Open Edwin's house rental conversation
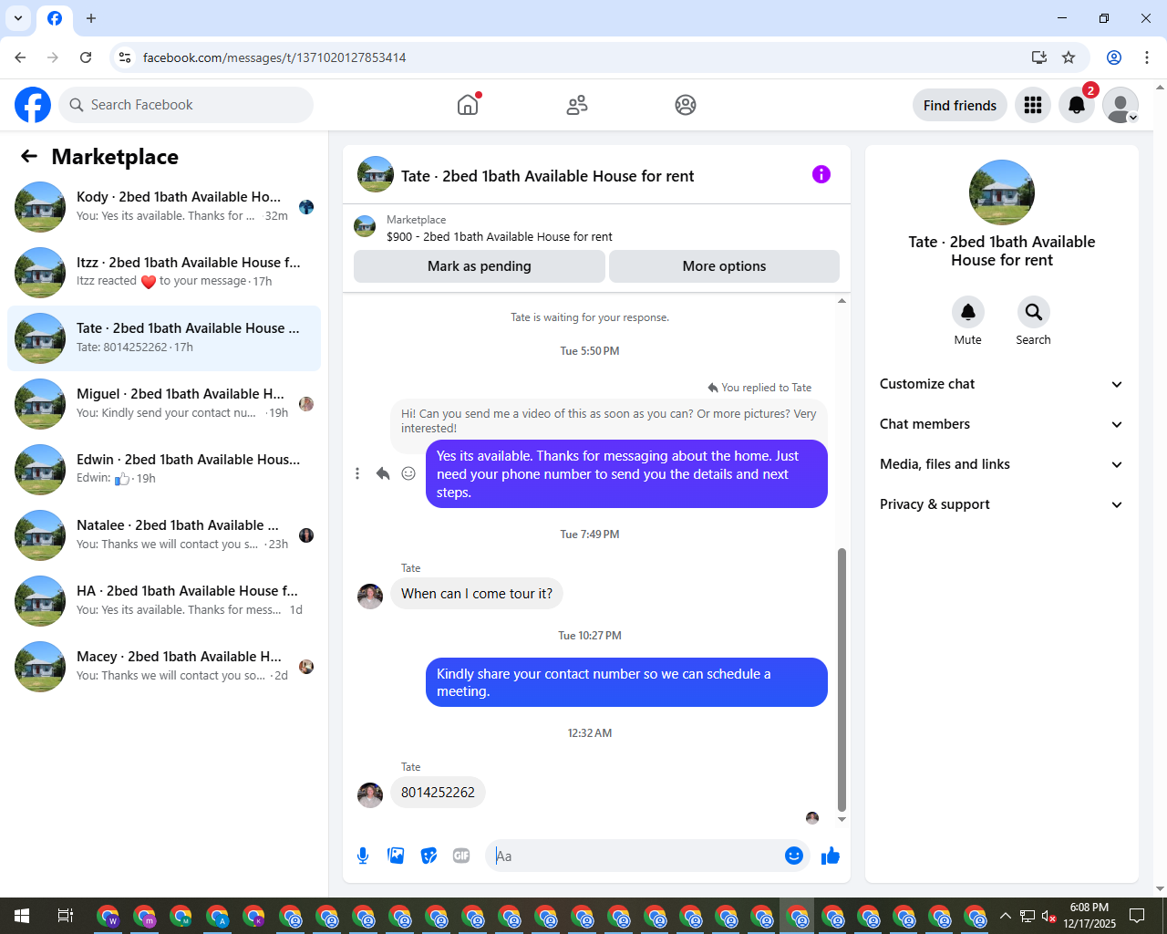Viewport: 1167px width, 934px height. click(164, 470)
